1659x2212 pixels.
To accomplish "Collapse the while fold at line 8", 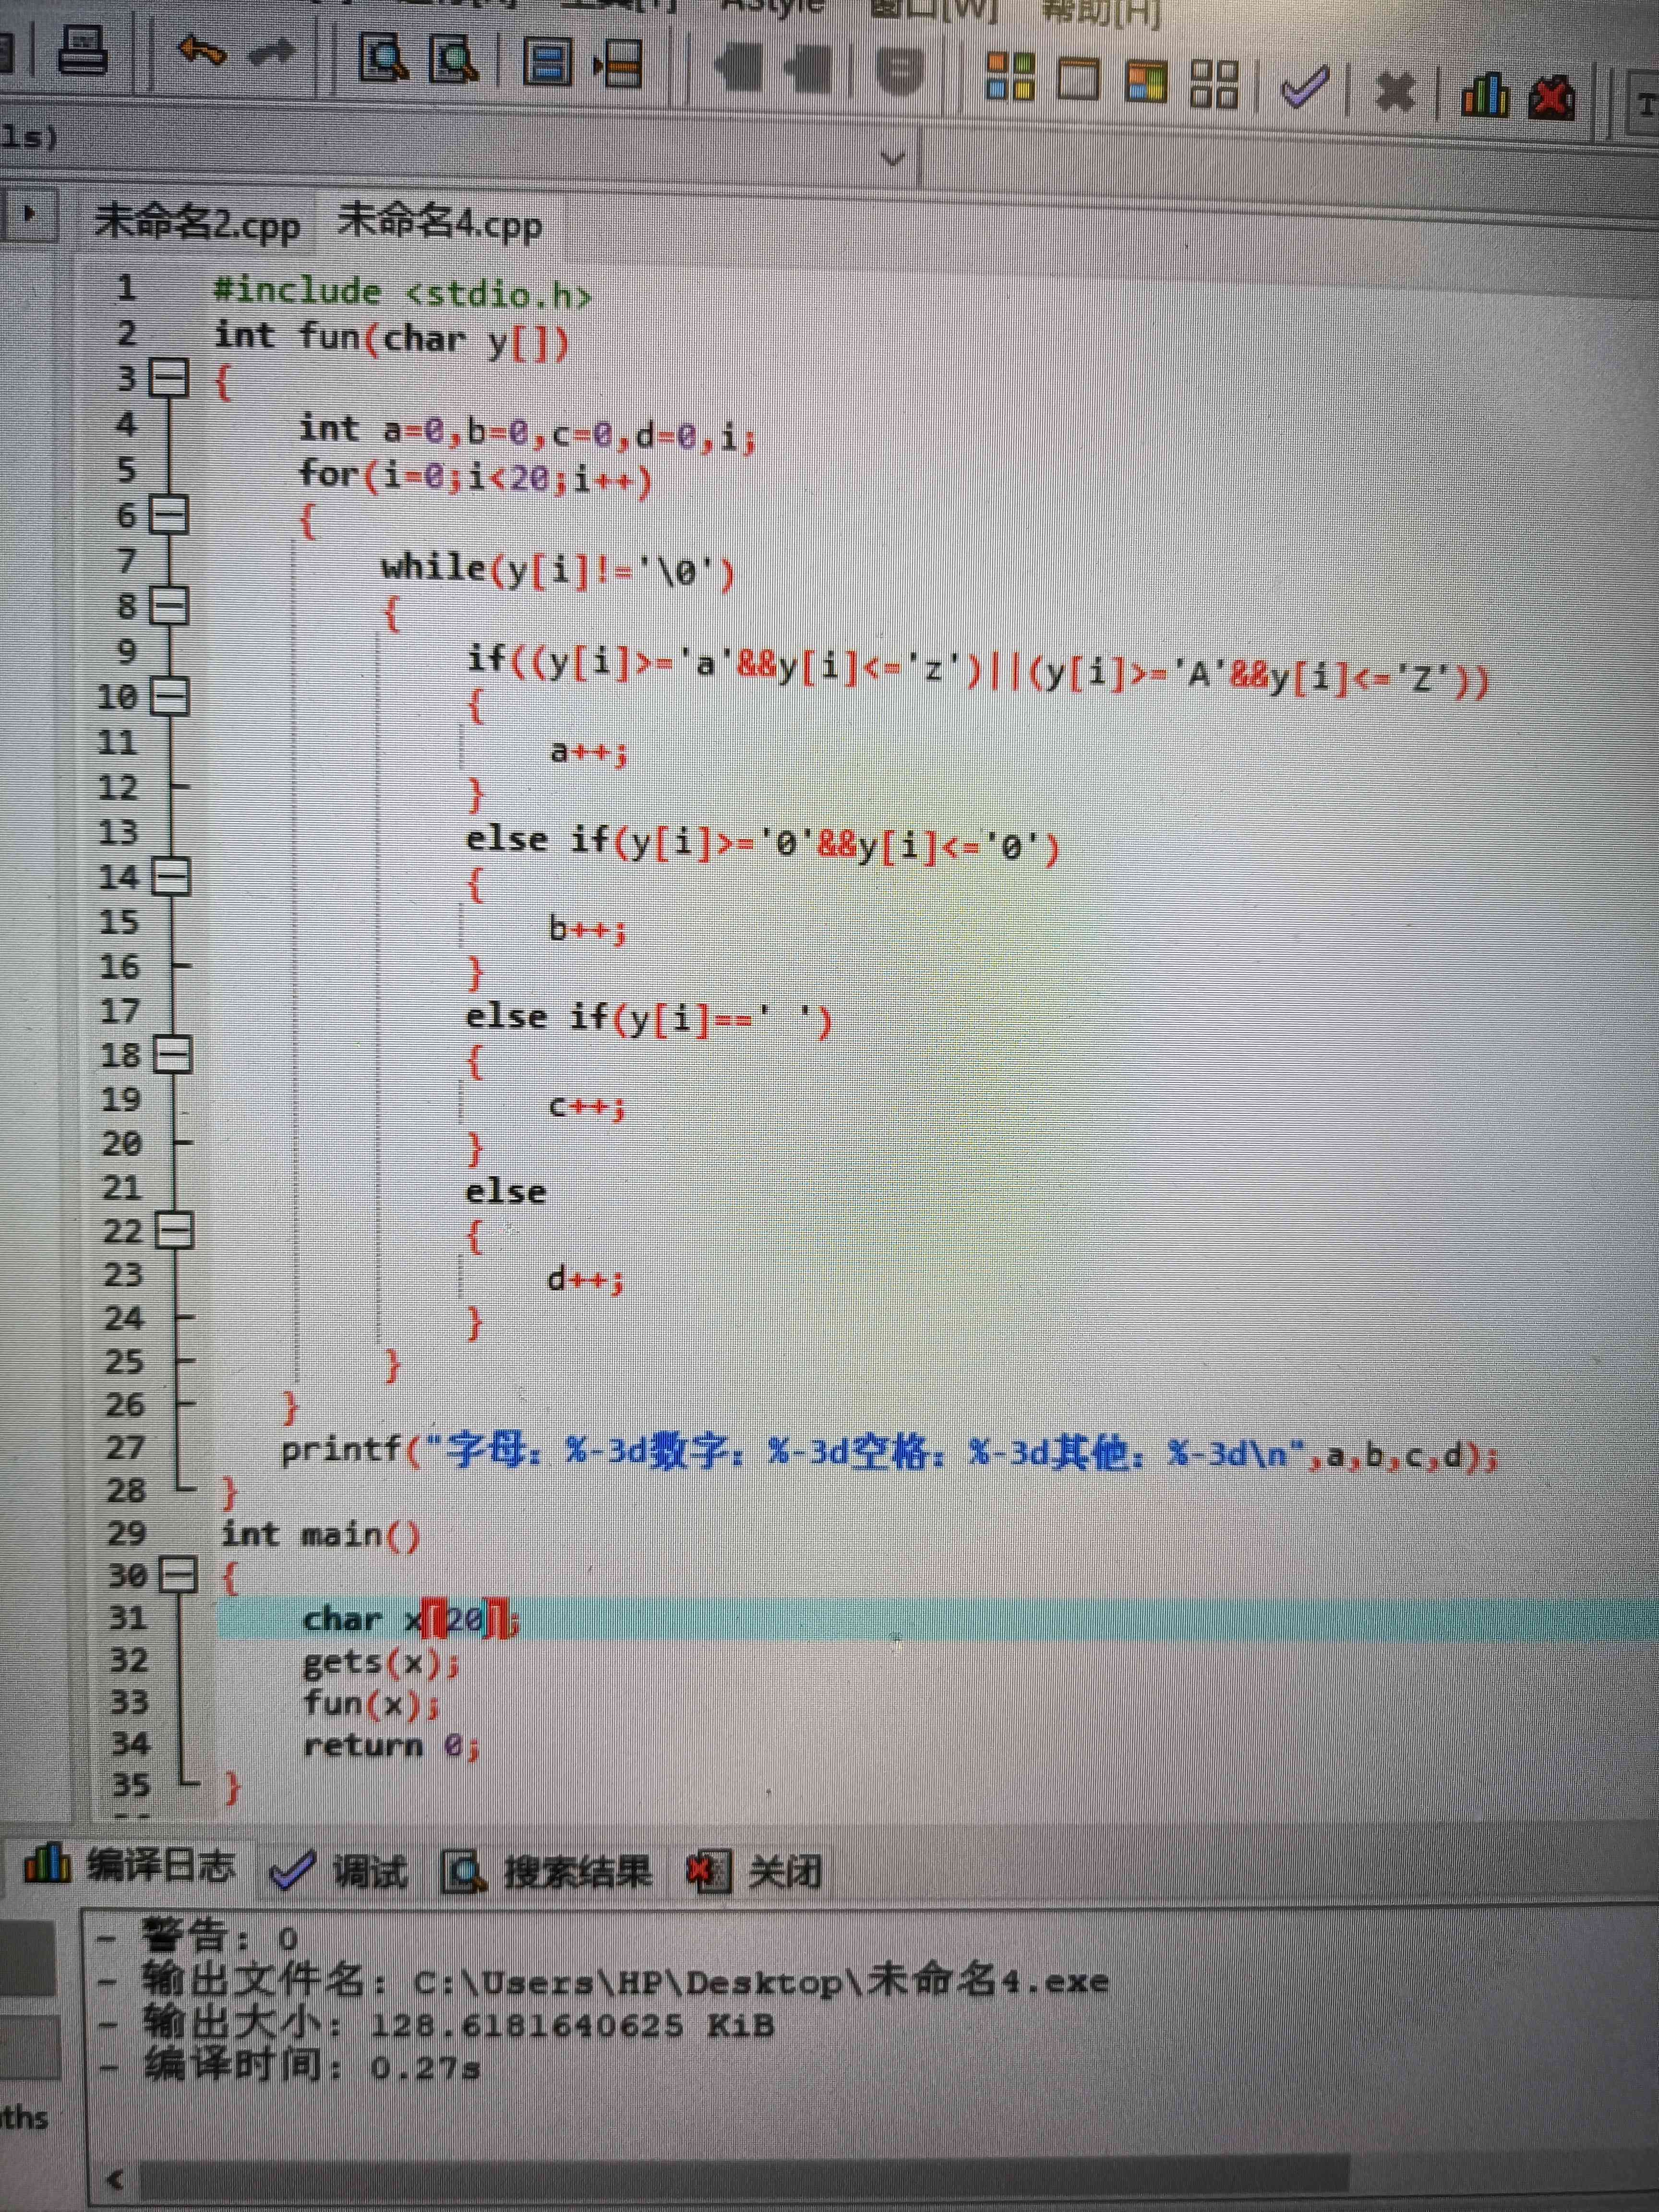I will [170, 606].
